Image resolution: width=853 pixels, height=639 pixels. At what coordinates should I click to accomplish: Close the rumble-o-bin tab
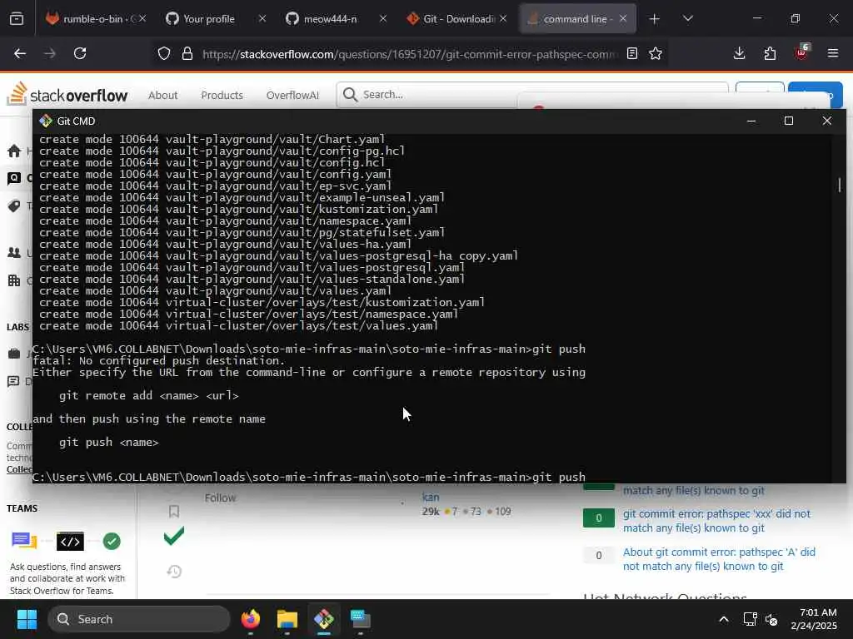[142, 19]
